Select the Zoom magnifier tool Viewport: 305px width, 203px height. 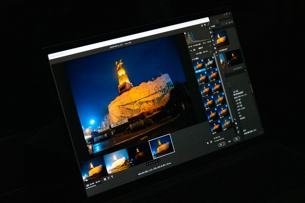(x=235, y=119)
